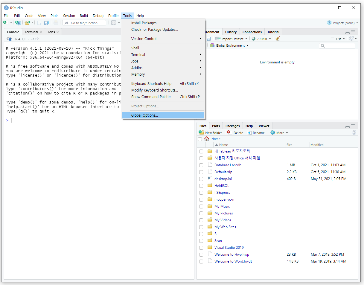Click the ellipsis go-to-directory button in Files pane
Screen dimensions: 364x285
355,139
